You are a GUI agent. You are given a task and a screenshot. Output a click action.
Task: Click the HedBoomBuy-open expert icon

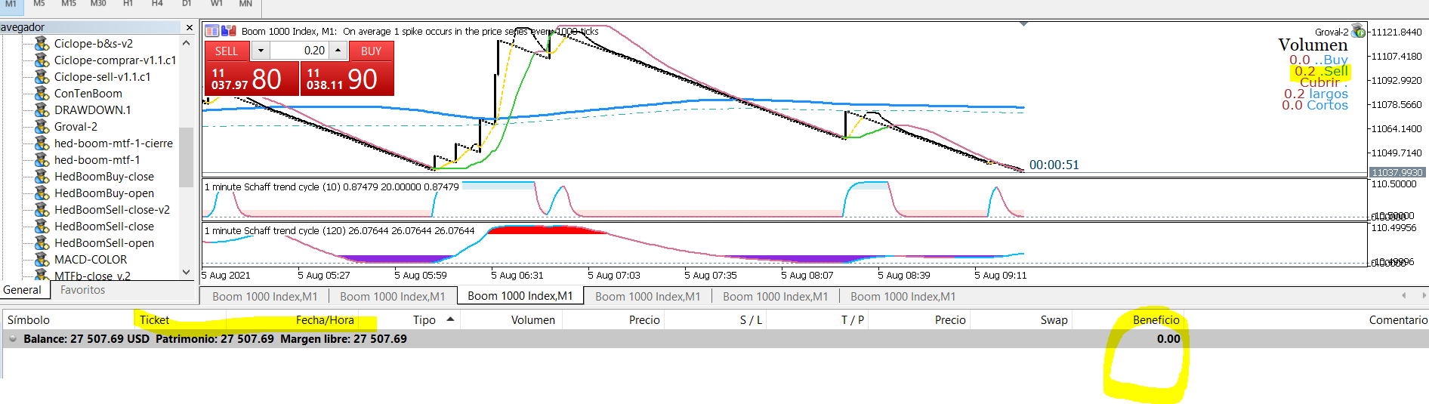(42, 193)
